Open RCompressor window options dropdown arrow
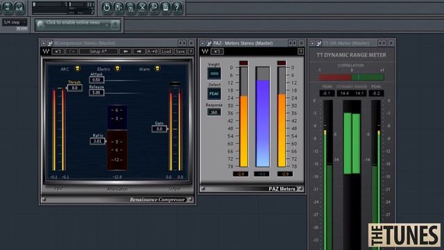 coord(44,43)
